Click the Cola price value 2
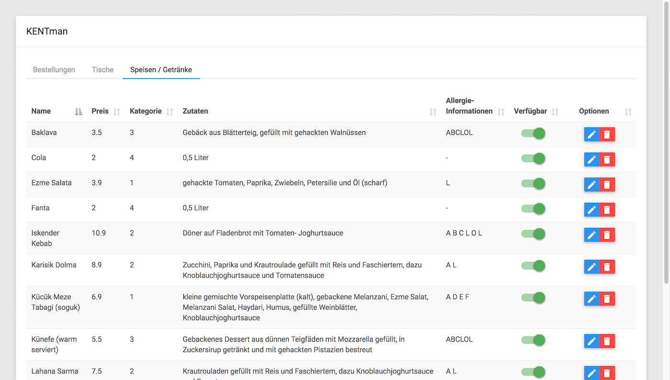Image resolution: width=670 pixels, height=380 pixels. pyautogui.click(x=94, y=157)
